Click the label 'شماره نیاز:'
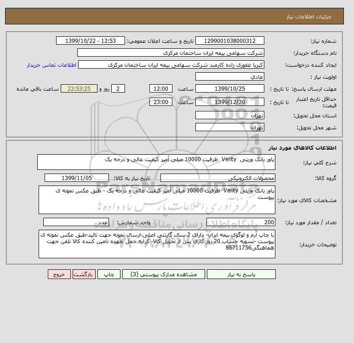The width and height of the screenshot is (354, 343). 324,41
